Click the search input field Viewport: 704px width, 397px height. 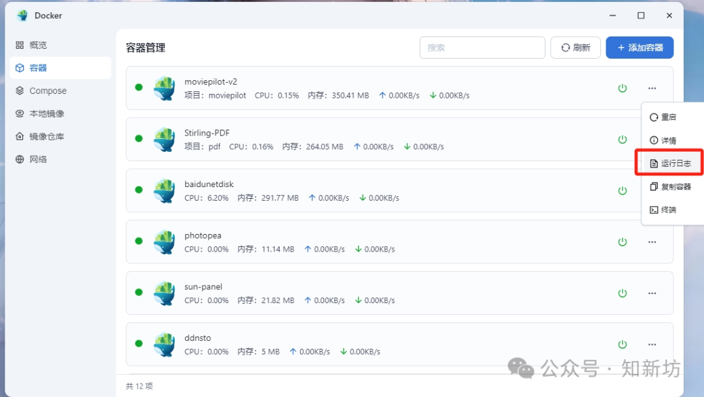(482, 48)
